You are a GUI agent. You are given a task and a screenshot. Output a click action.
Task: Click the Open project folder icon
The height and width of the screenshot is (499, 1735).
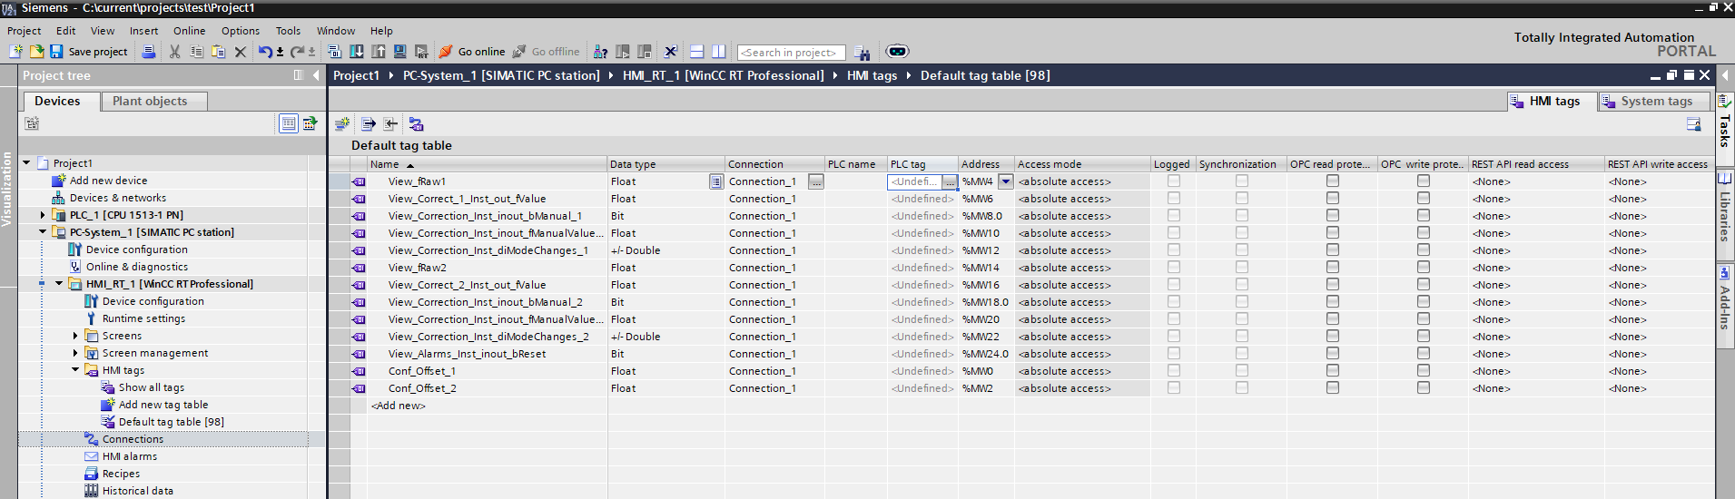36,52
